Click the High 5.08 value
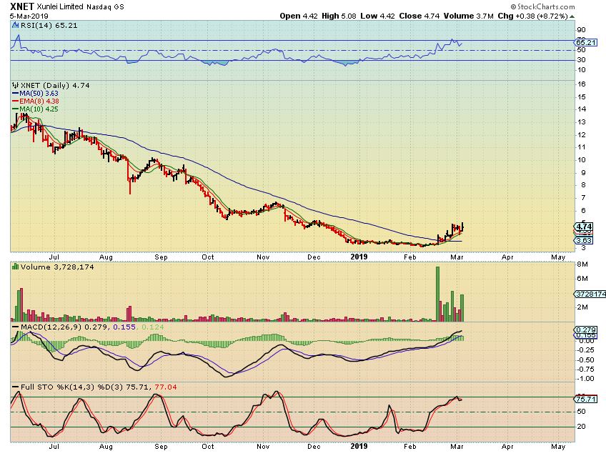The width and height of the screenshot is (606, 456). (x=339, y=16)
